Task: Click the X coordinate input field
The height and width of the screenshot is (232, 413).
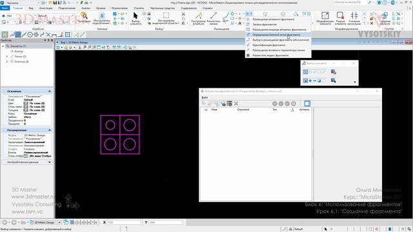Action: coord(124,222)
